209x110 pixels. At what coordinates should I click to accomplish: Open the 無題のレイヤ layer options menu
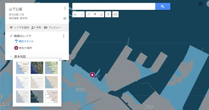coord(63,36)
